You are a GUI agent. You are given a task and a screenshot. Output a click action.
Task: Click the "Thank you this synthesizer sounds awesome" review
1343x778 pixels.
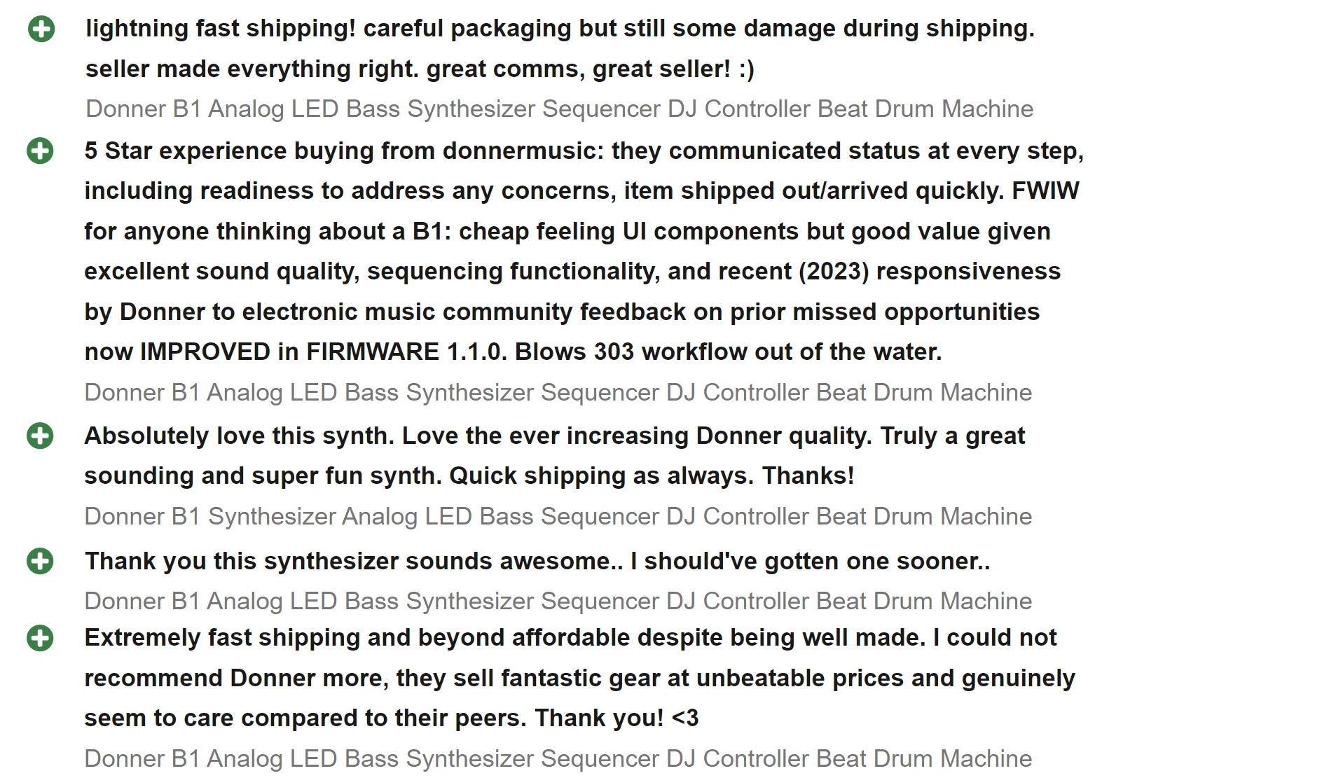point(537,562)
